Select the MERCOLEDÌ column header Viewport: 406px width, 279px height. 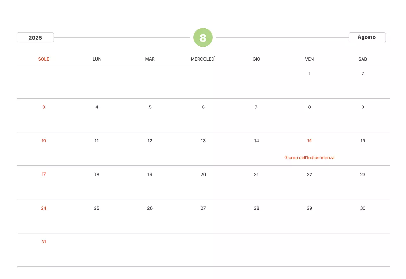click(203, 59)
